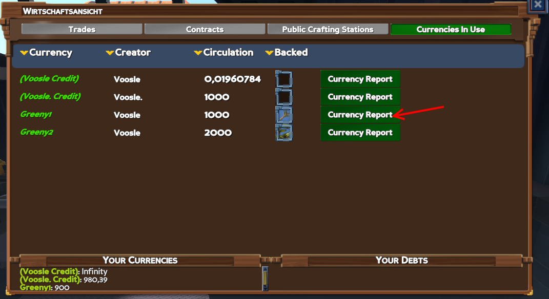Click (Voosle Credit): Infinity in Your Currencies
Image resolution: width=549 pixels, height=299 pixels.
(64, 271)
